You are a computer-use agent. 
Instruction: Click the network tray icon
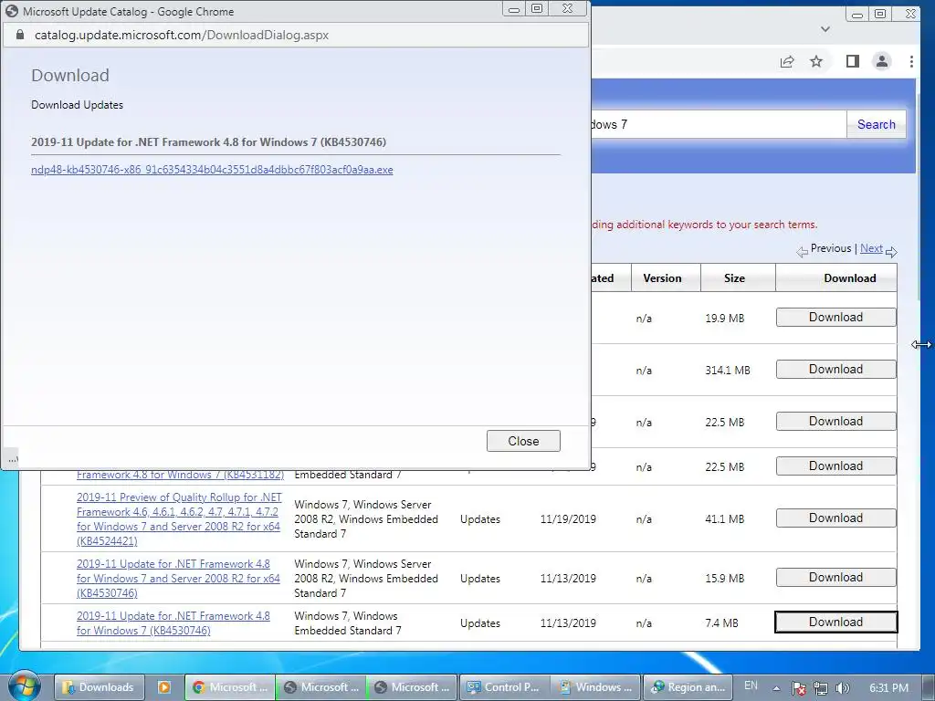pos(821,688)
